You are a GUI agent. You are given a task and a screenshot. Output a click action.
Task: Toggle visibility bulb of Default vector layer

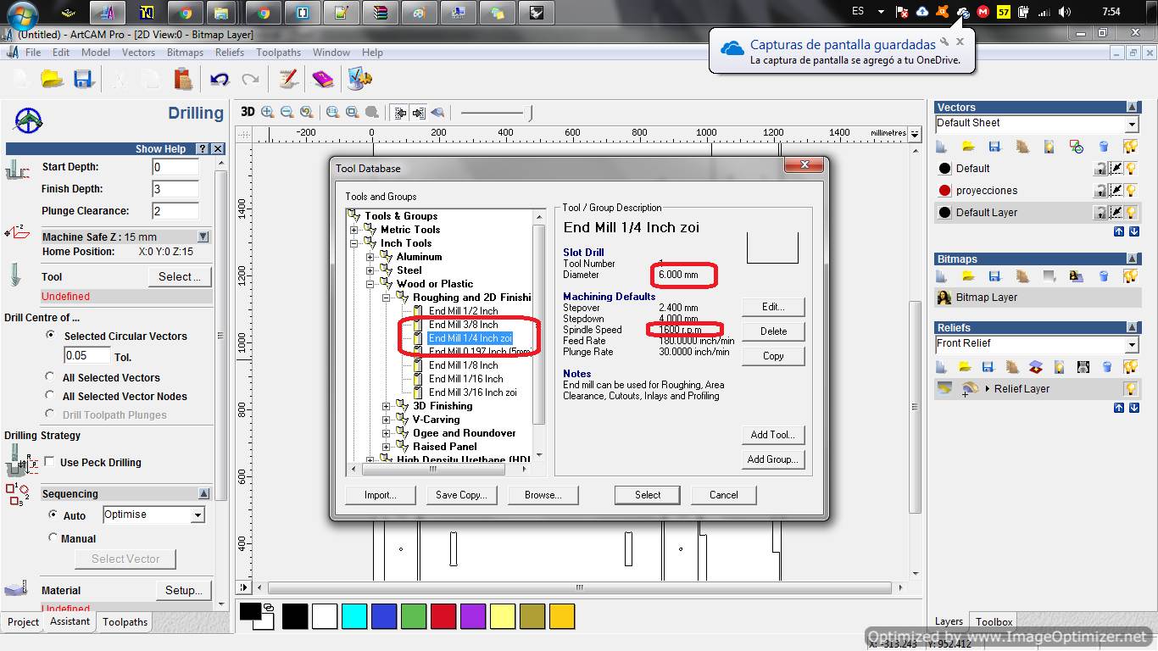(x=1131, y=169)
